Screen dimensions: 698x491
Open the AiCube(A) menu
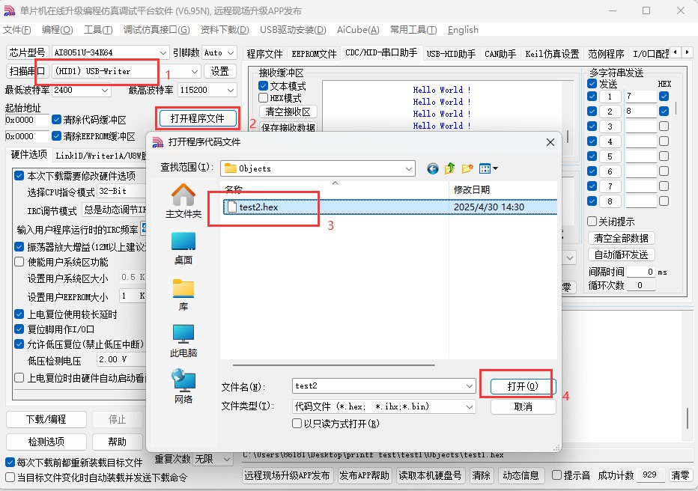pyautogui.click(x=358, y=30)
